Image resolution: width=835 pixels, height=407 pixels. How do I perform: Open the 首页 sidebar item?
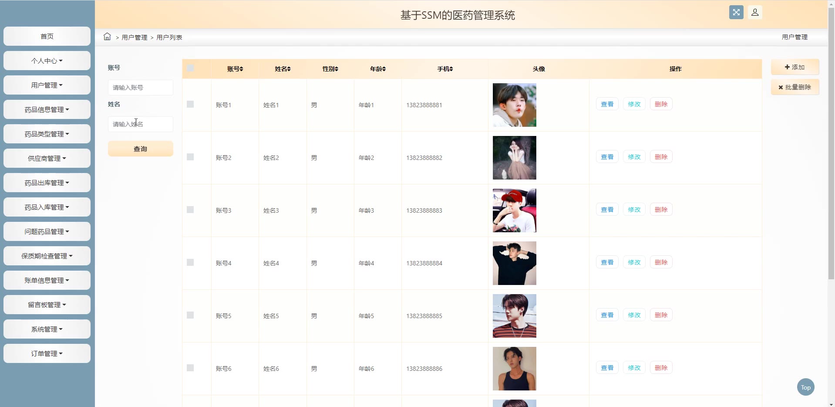pyautogui.click(x=47, y=36)
